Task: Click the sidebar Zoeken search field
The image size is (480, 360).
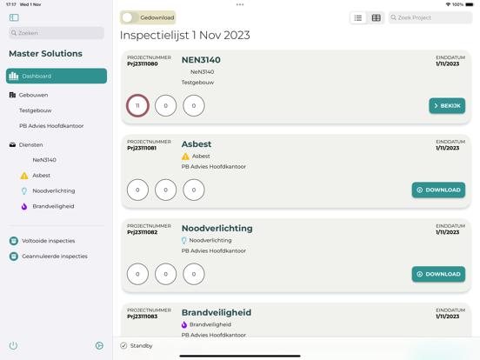Action: pos(57,33)
